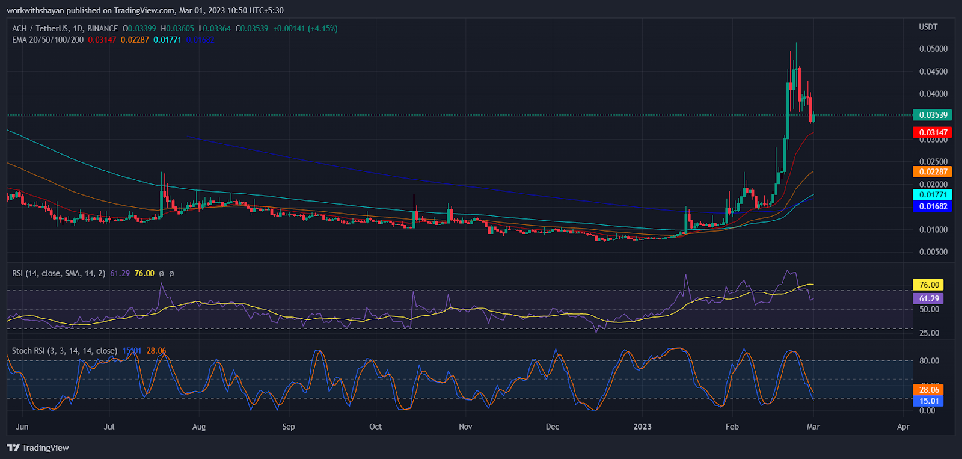Click the orange 0.02287 value in the EMA legend

tap(135, 40)
